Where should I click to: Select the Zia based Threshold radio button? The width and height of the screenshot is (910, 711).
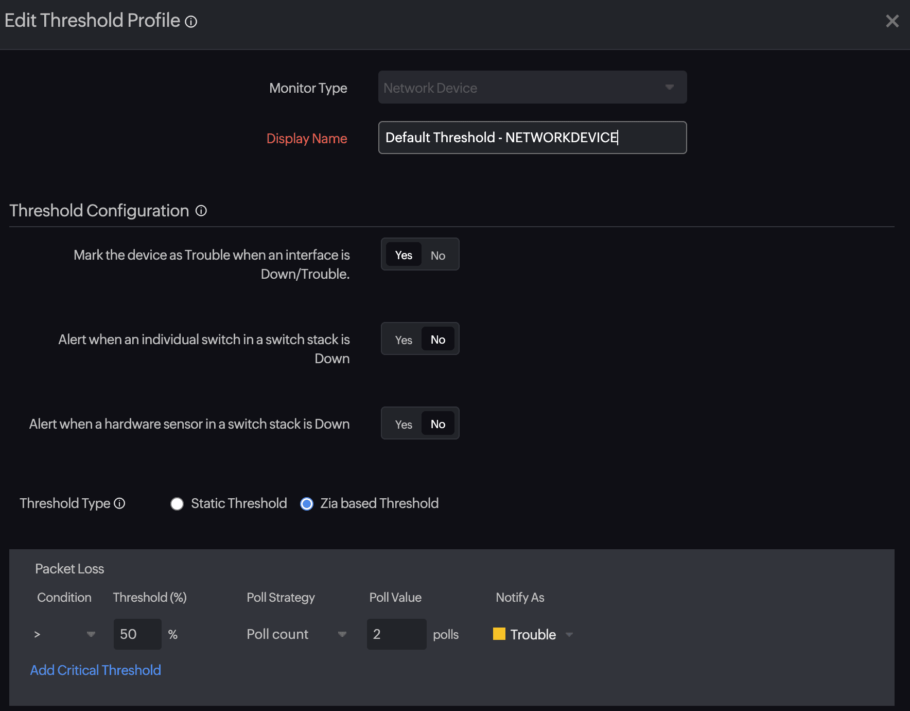pyautogui.click(x=307, y=504)
